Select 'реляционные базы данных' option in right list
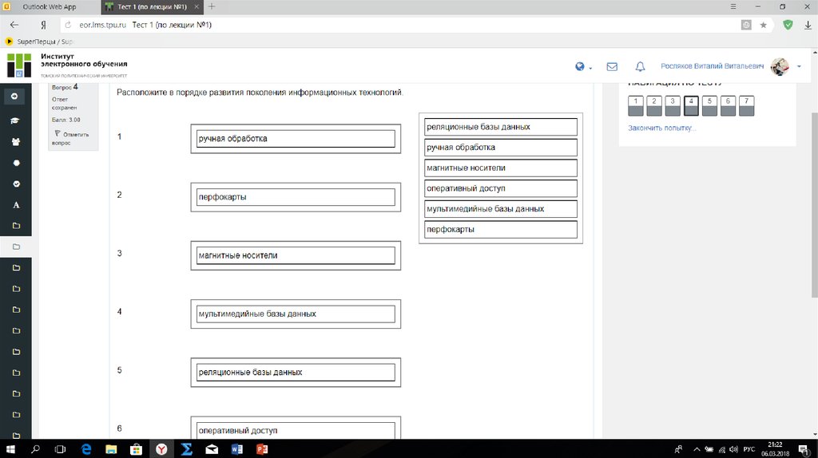The height and width of the screenshot is (458, 818). tap(500, 127)
